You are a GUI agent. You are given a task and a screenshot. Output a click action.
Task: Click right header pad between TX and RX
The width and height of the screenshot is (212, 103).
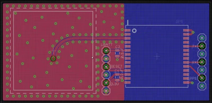point(202,54)
